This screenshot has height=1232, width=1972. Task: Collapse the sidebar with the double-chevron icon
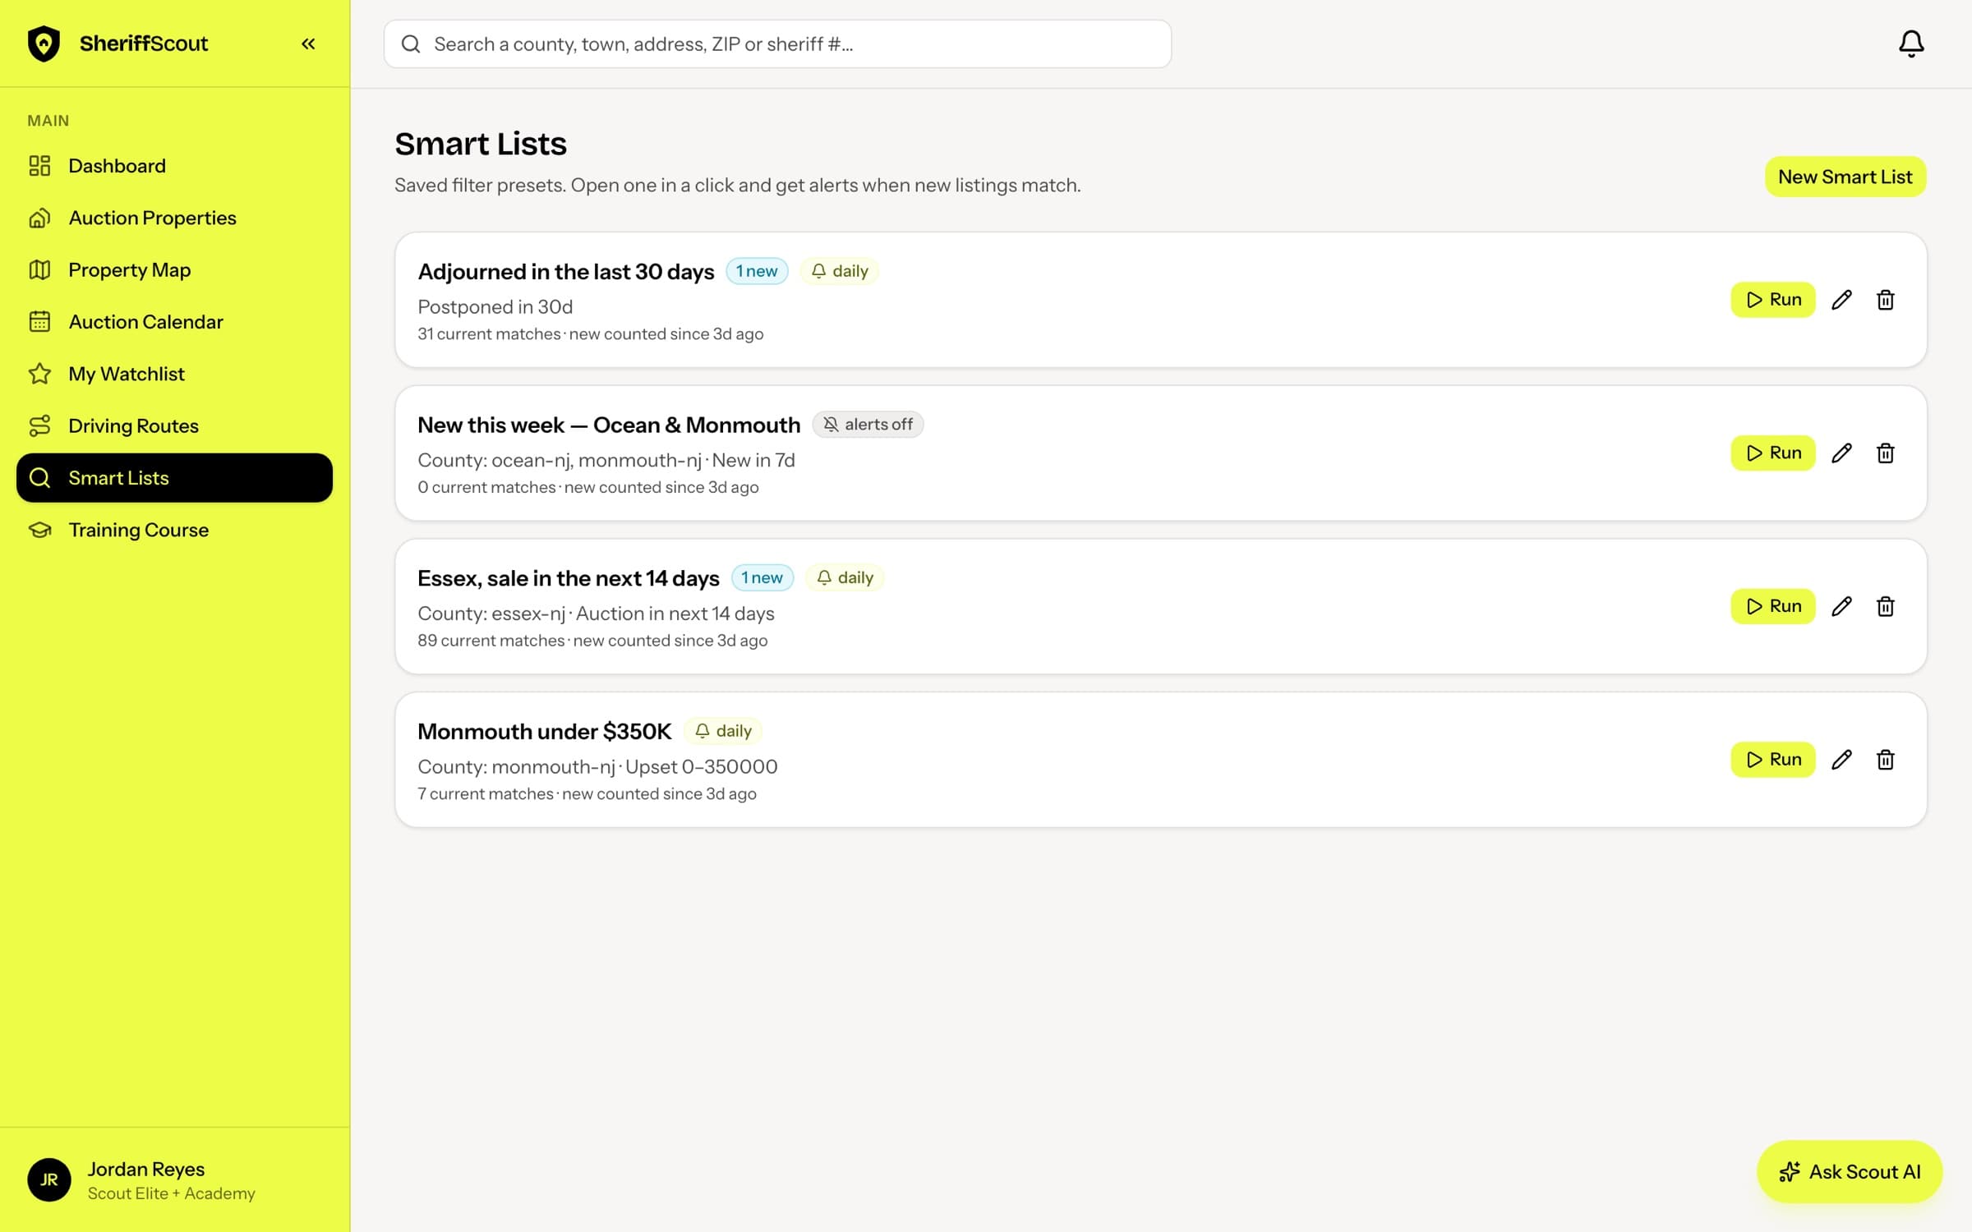click(308, 44)
